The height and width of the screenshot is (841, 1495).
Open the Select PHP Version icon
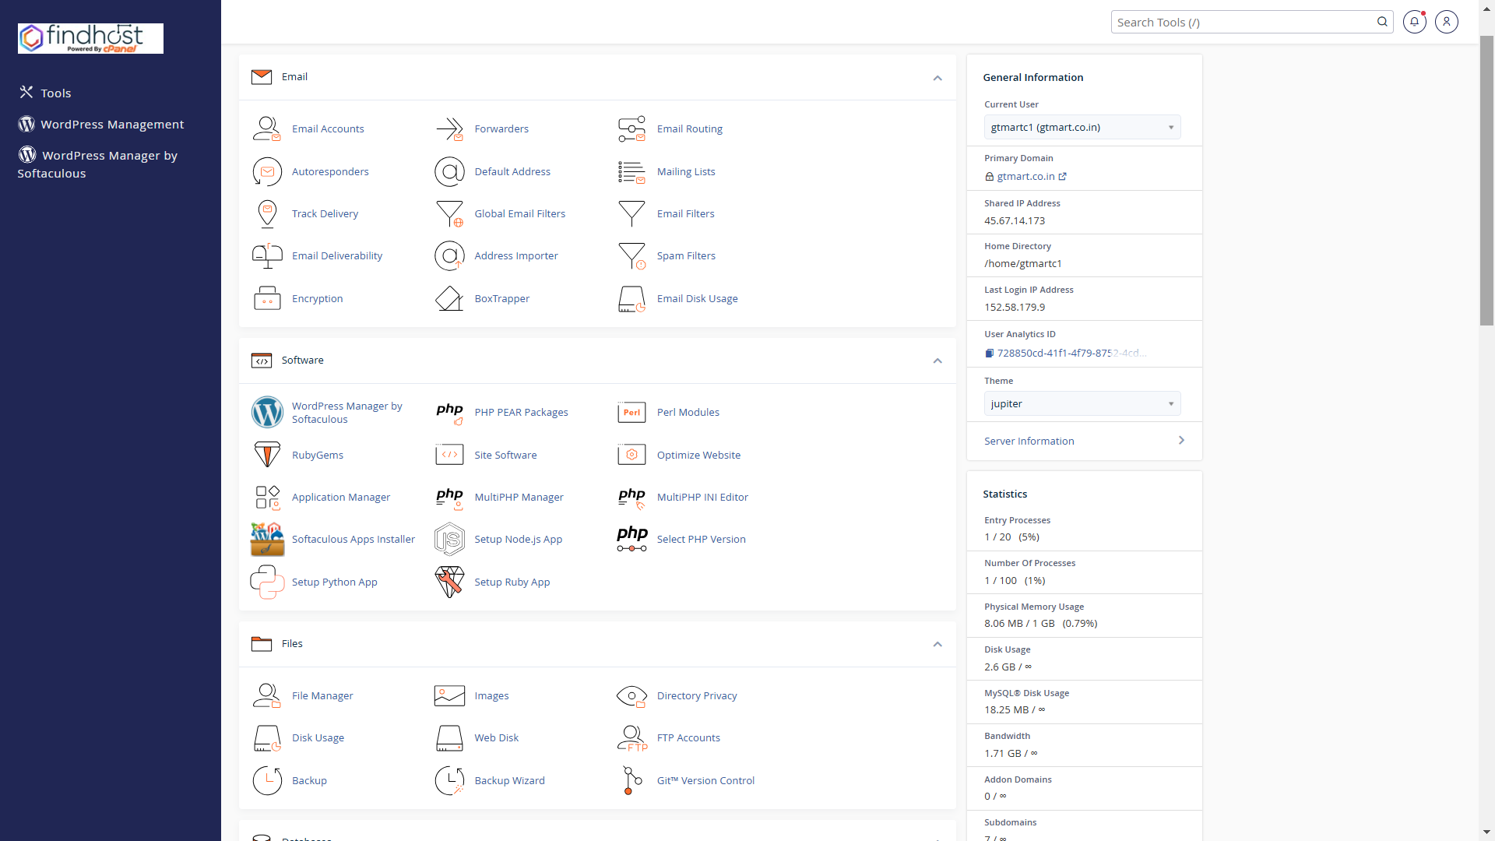coord(631,539)
